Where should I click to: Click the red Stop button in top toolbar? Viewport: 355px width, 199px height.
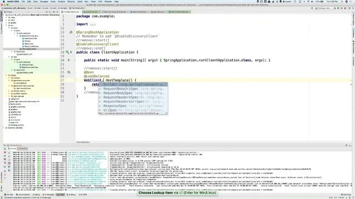[x=345, y=8]
